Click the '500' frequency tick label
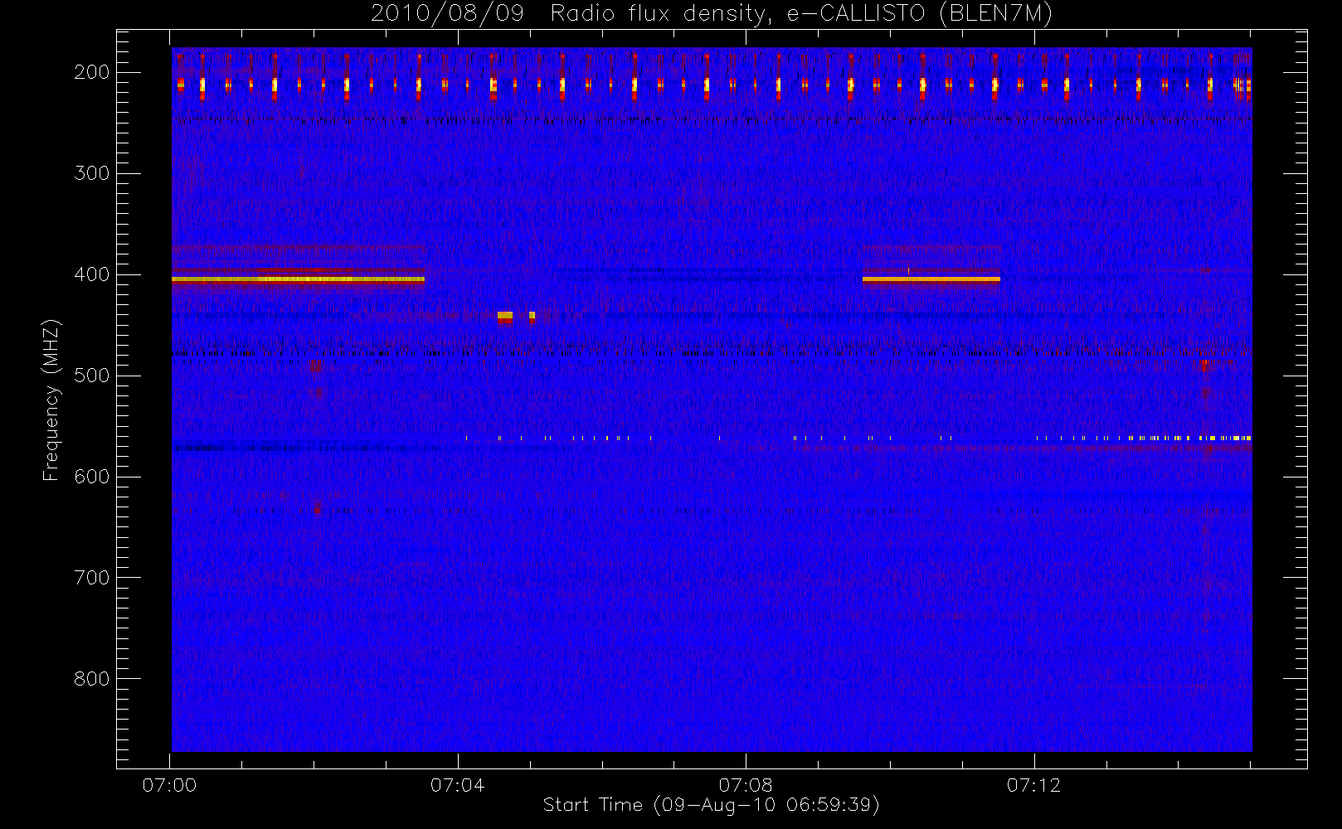The image size is (1342, 829). (91, 376)
